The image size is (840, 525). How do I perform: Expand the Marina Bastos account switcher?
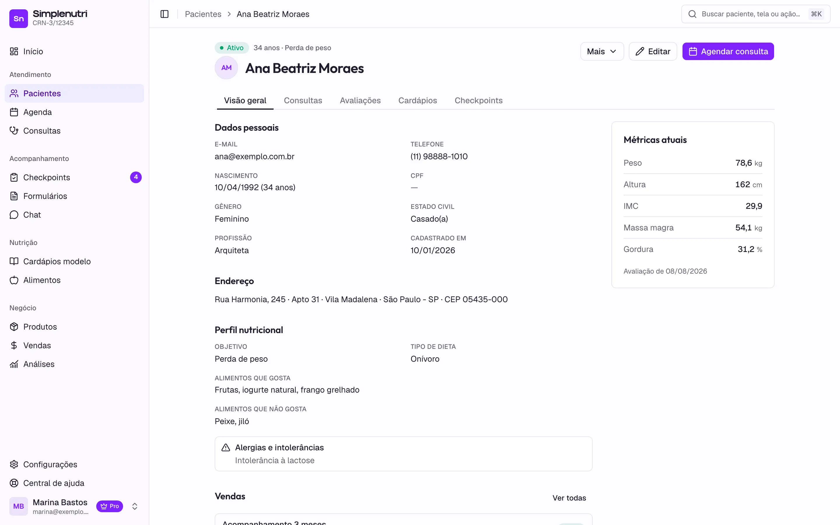[135, 506]
